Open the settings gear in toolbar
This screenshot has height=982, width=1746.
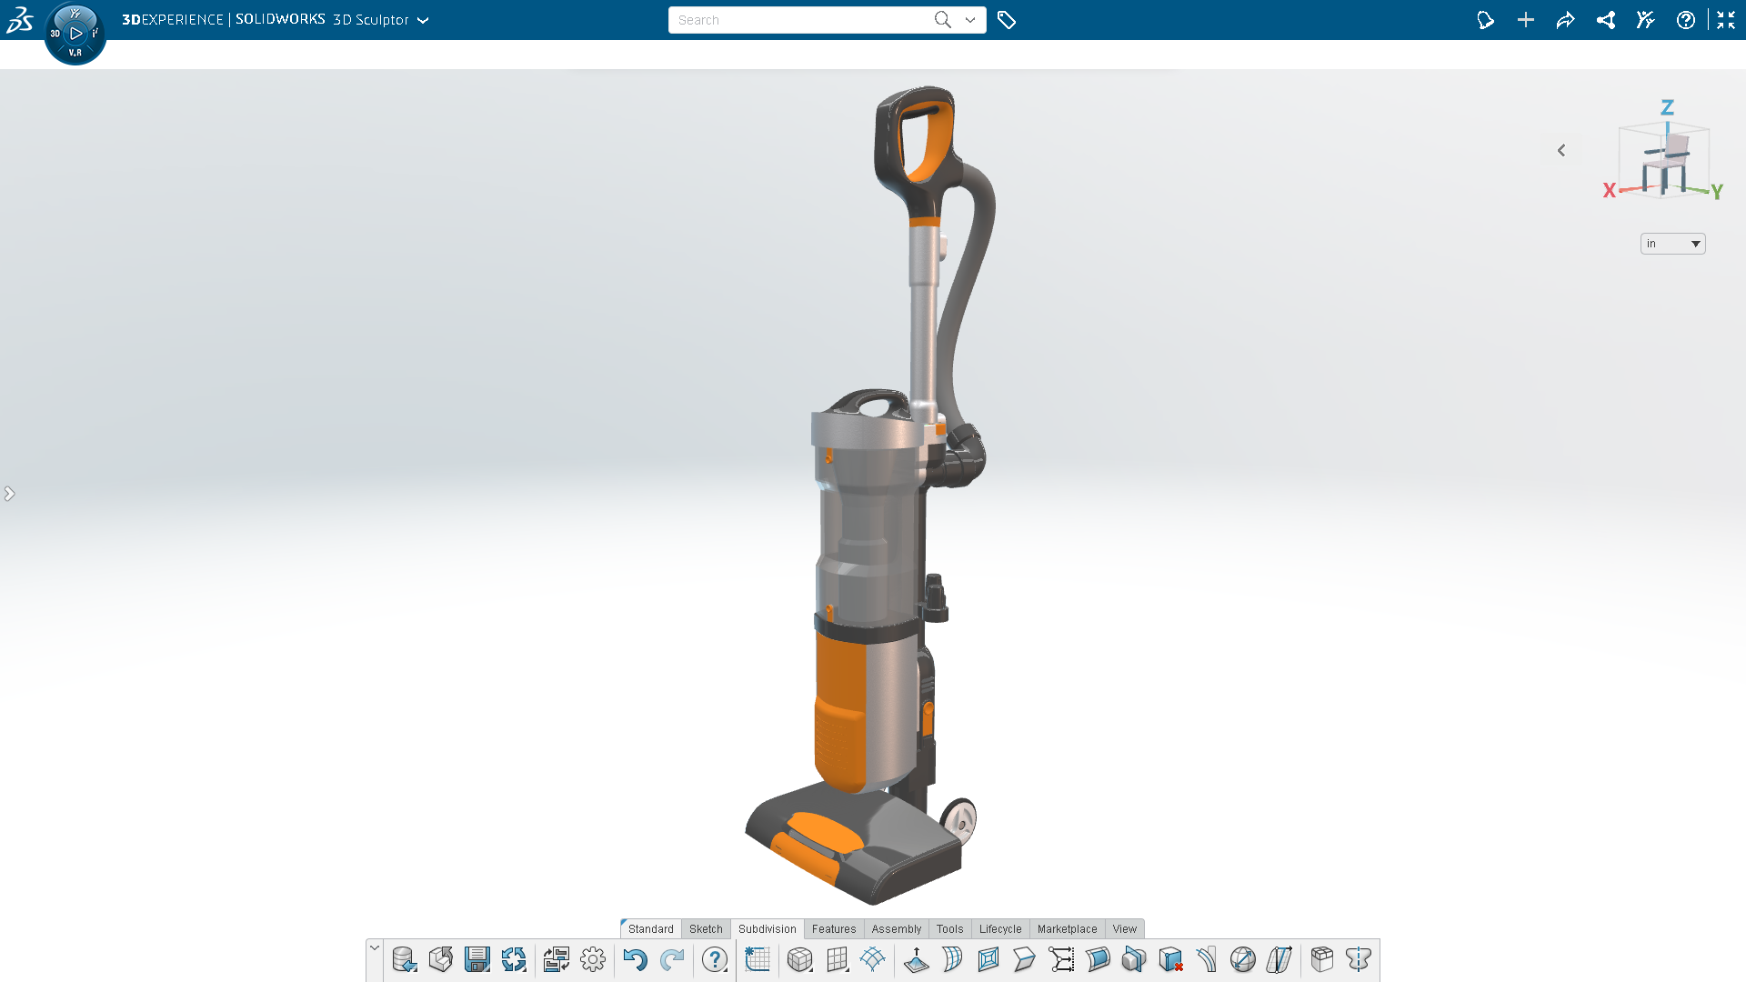593,959
